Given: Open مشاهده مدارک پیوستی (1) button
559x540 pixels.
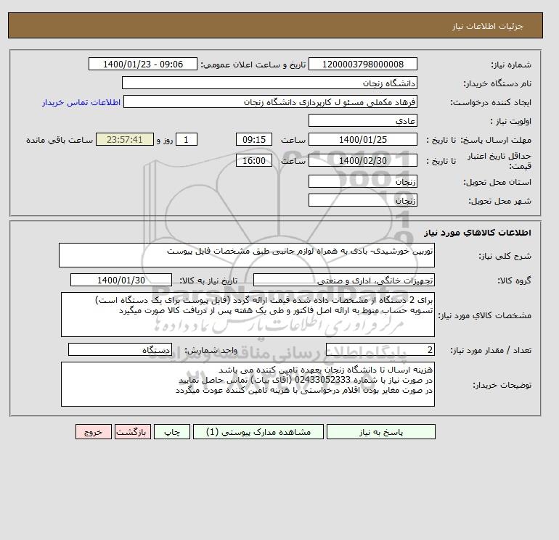Looking at the screenshot, I should tap(258, 432).
